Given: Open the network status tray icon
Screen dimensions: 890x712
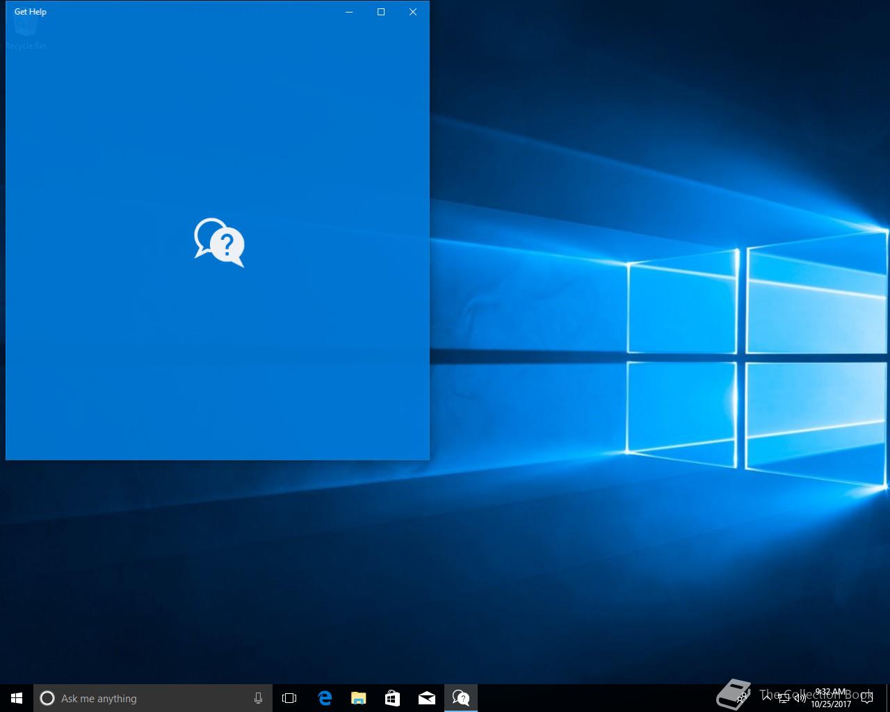Looking at the screenshot, I should (784, 698).
